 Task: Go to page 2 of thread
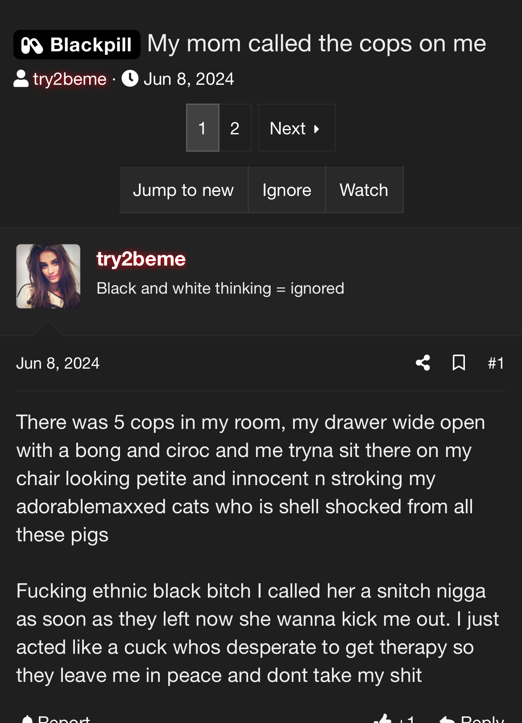235,128
